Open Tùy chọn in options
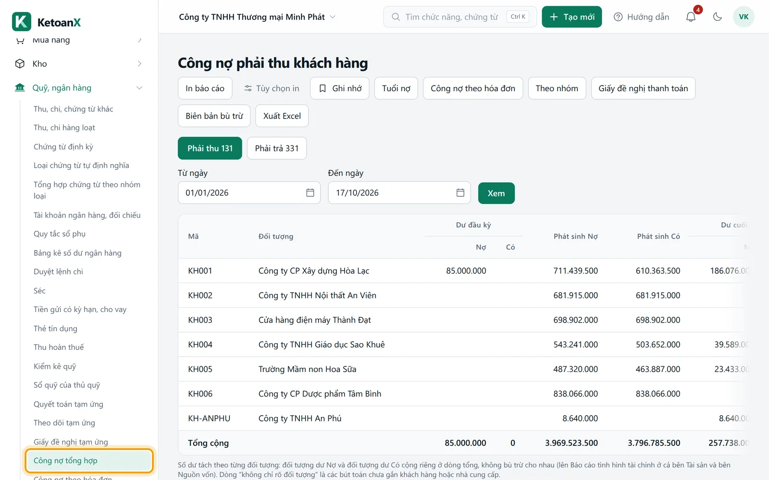769x480 pixels. point(272,88)
